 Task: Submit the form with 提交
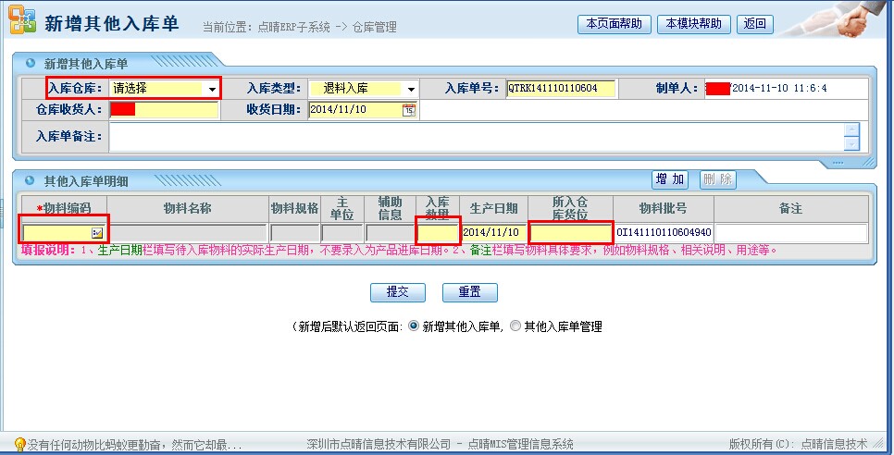click(x=397, y=292)
